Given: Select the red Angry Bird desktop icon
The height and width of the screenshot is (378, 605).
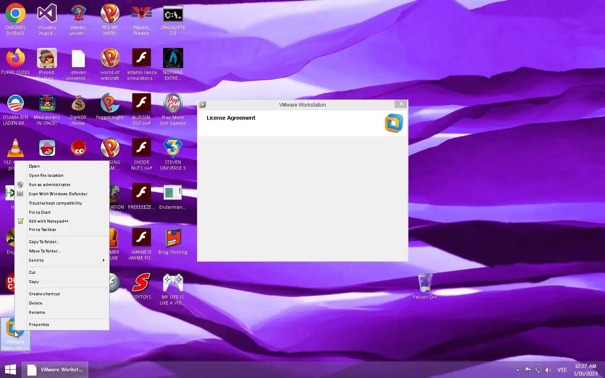Looking at the screenshot, I should (47, 148).
